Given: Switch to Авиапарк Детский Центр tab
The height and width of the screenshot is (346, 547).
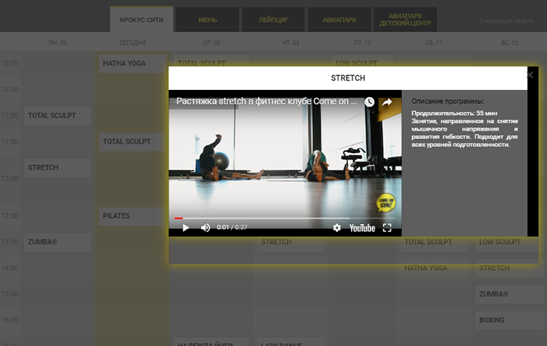Looking at the screenshot, I should point(405,20).
